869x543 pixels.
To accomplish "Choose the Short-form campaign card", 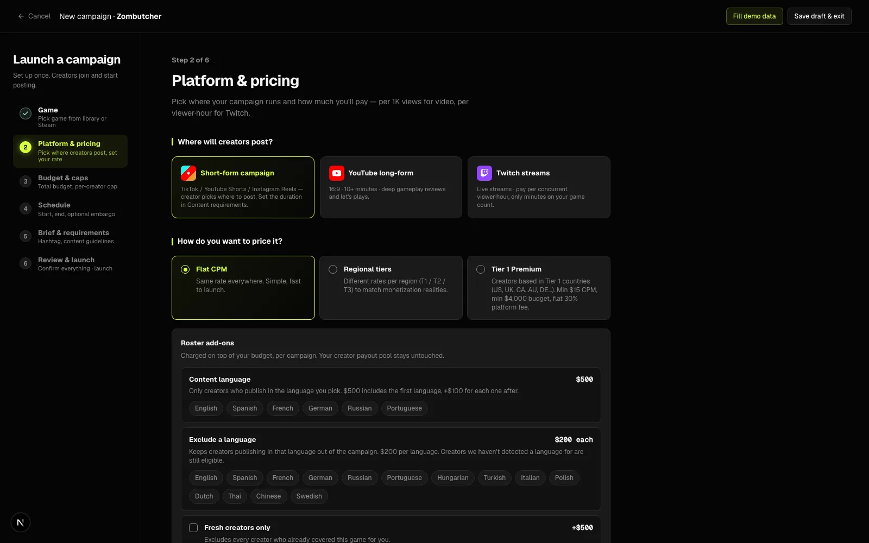I will tap(243, 187).
